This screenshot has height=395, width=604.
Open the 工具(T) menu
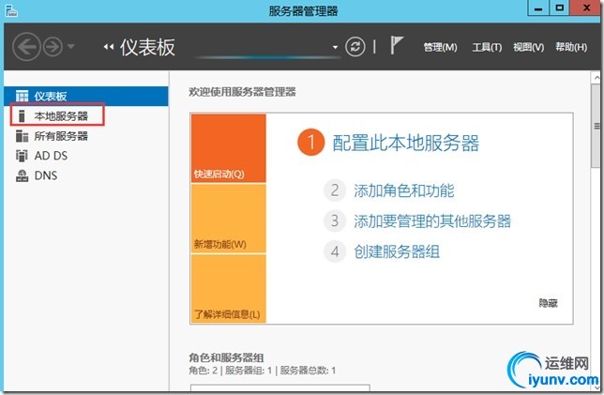(x=487, y=47)
